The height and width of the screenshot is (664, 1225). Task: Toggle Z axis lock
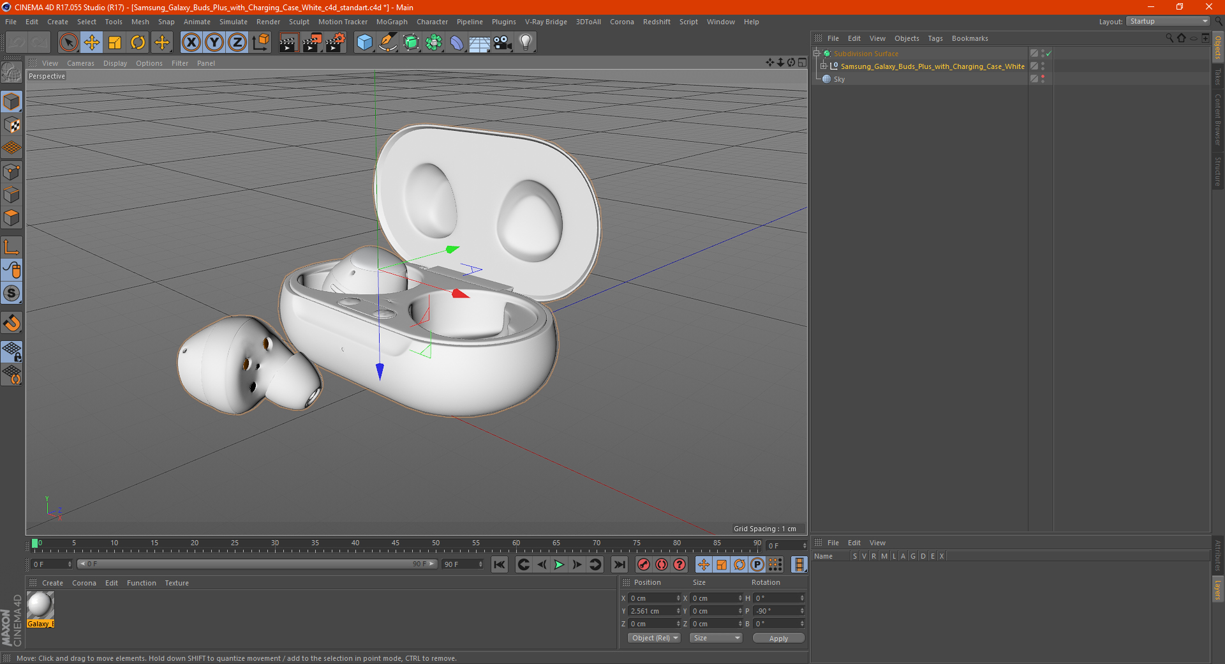click(237, 43)
